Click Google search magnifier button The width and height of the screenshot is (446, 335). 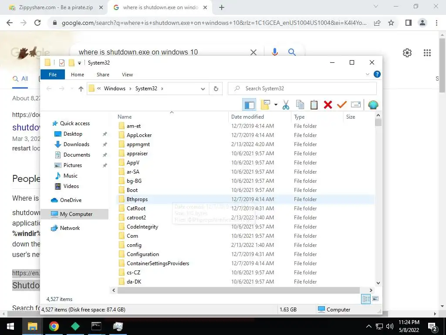click(x=292, y=52)
